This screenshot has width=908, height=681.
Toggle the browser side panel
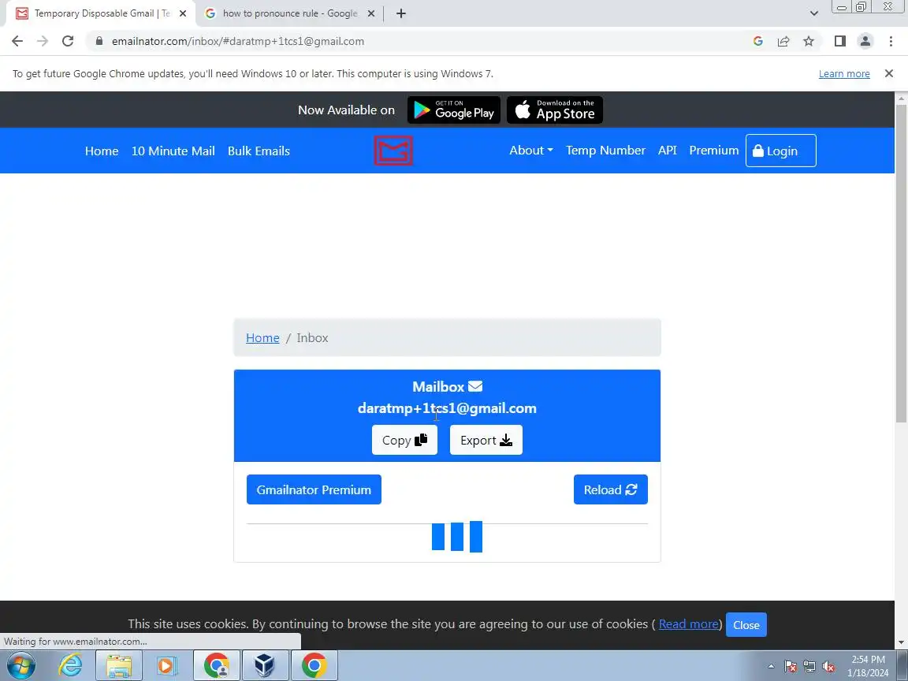point(839,41)
